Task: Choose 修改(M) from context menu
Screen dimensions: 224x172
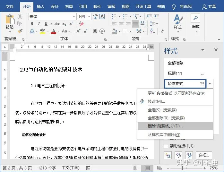Action: (175, 101)
